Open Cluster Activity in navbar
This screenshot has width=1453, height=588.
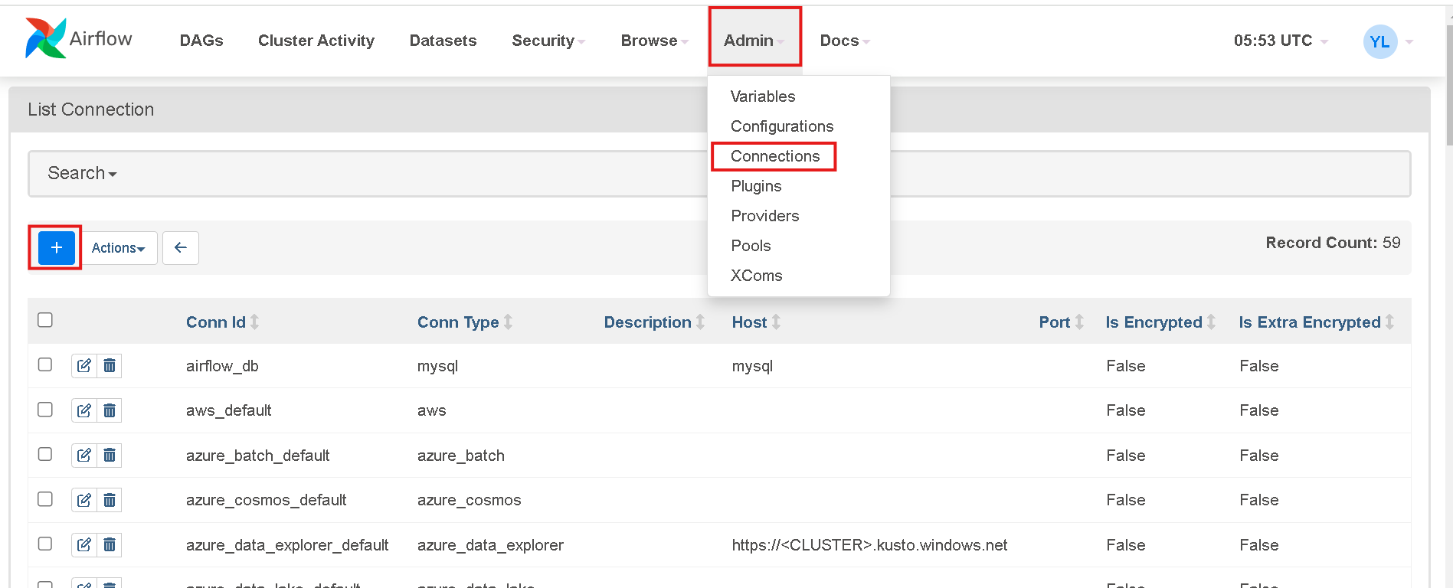(x=316, y=41)
